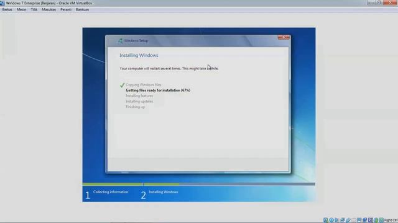The image size is (398, 223).
Task: Minimize the VirtualBox window
Action: coord(371,2)
